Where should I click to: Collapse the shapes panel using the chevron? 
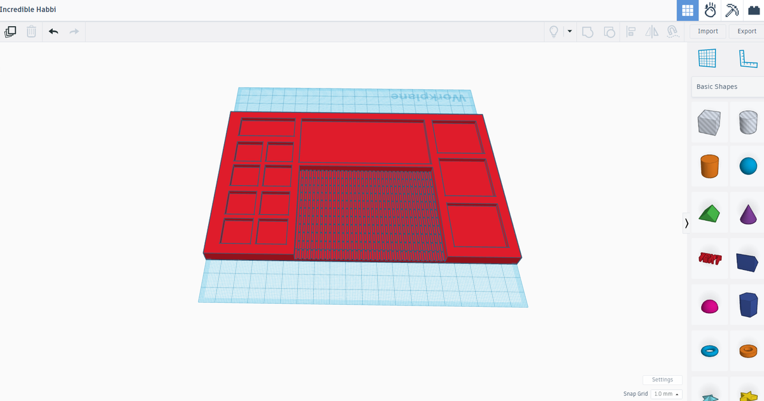tap(686, 223)
